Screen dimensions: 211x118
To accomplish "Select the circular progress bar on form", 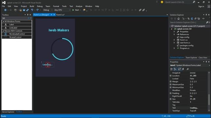I will 62,49.
